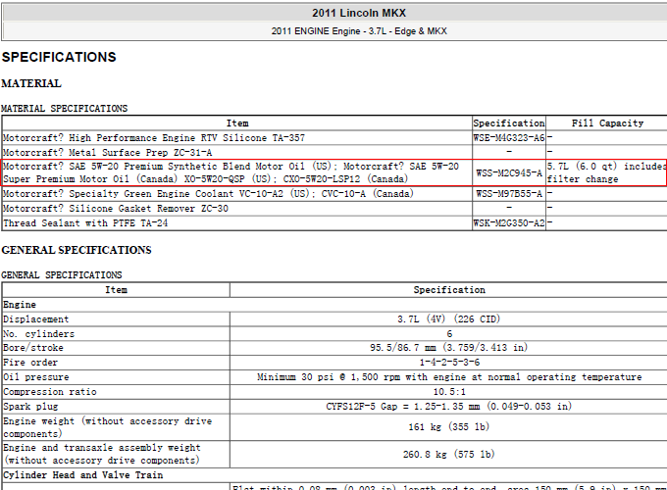
Task: Click the '95.5/86.7 mm' bore/stroke value
Action: [449, 348]
